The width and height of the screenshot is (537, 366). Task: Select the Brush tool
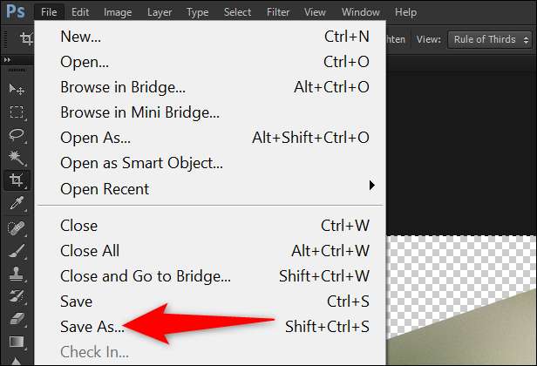pos(16,249)
